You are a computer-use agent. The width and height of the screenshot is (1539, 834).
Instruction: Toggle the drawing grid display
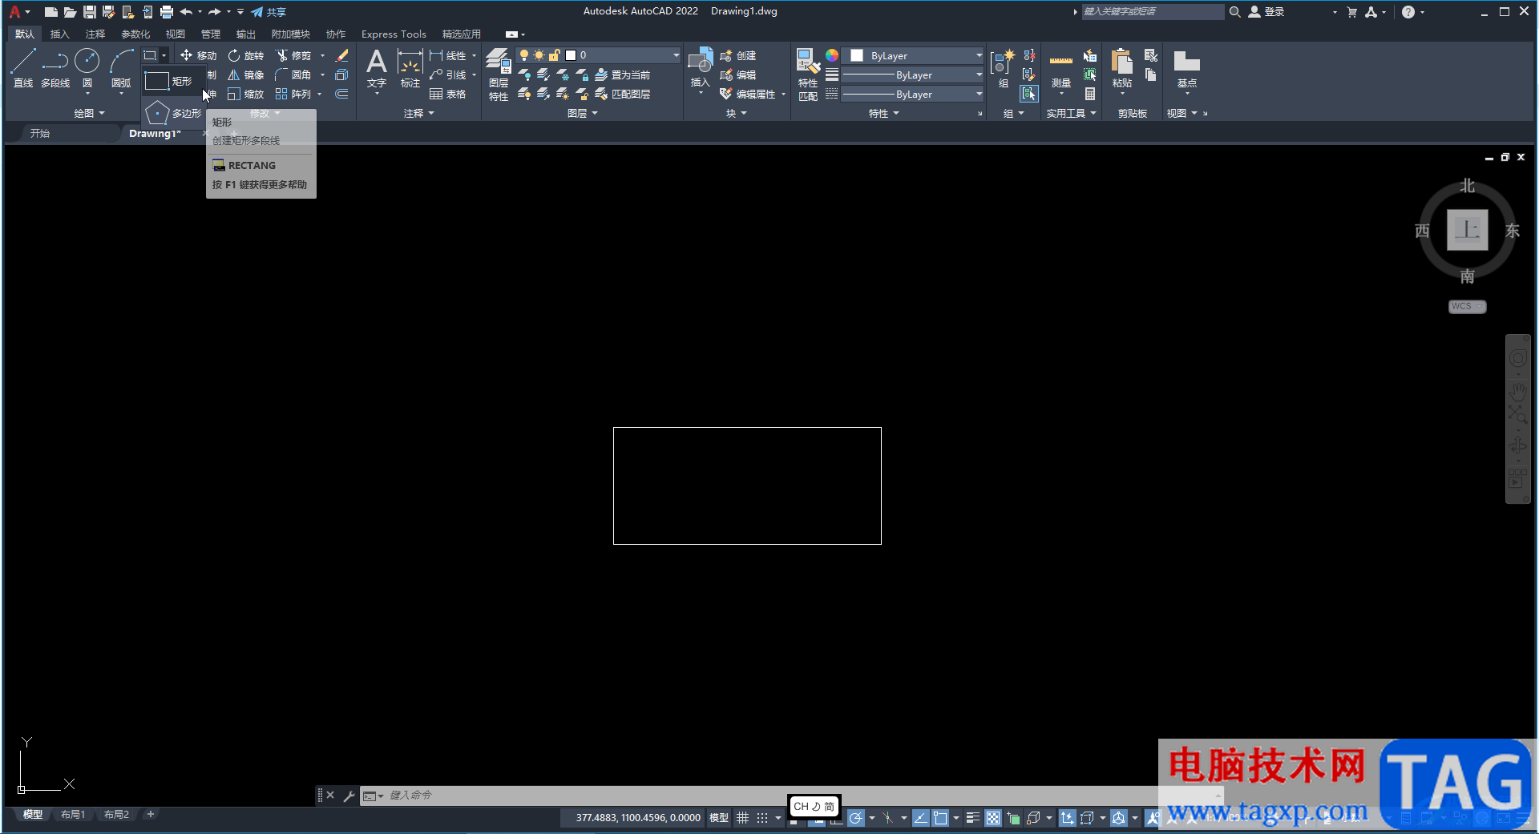tap(742, 818)
